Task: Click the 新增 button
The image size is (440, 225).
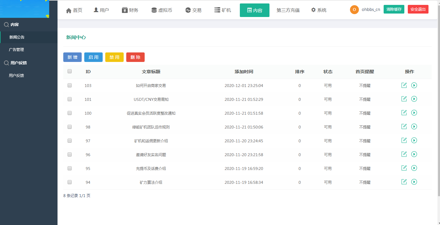Action: point(72,57)
